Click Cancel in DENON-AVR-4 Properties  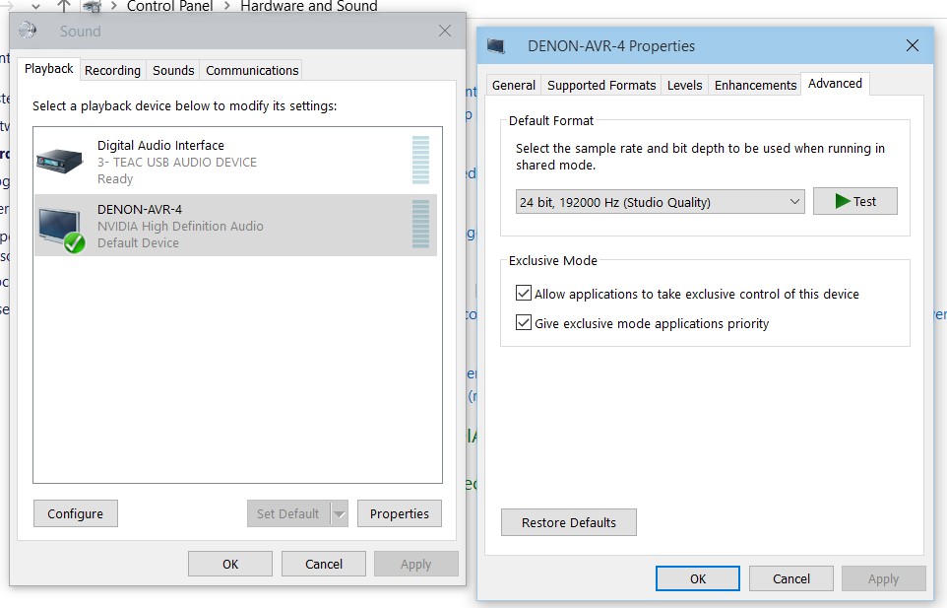pos(791,578)
